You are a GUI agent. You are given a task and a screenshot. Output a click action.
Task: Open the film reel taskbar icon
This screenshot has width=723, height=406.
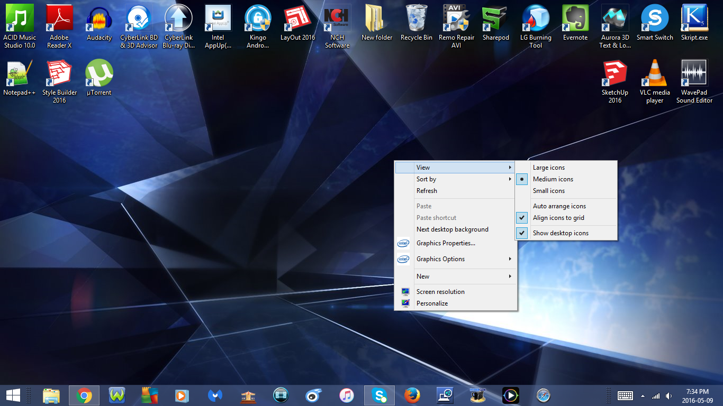[x=281, y=395]
